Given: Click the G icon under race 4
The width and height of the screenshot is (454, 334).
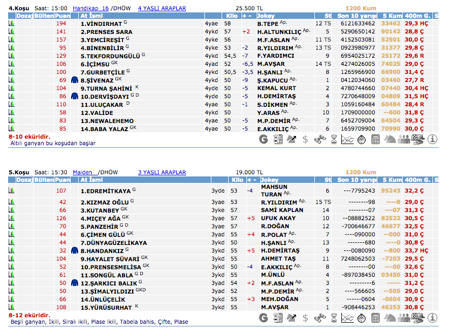Looking at the screenshot, I should (263, 139).
